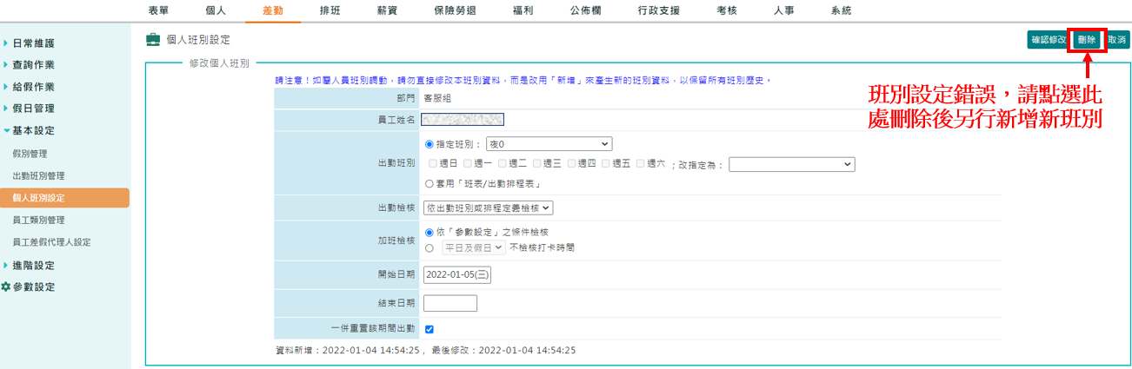This screenshot has height=369, width=1132.
Task: Open the 出勤檢核 dropdown
Action: pyautogui.click(x=488, y=208)
